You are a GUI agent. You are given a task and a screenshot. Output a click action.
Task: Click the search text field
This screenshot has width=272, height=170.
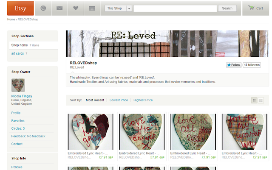(175, 8)
